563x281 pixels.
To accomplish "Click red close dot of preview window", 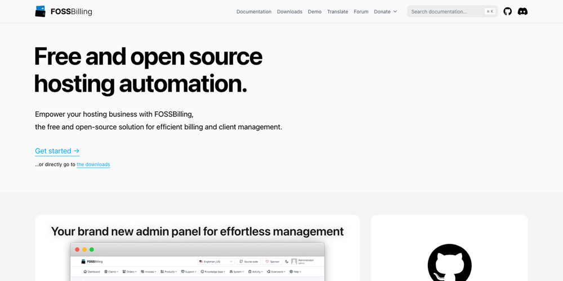I will 77,250.
